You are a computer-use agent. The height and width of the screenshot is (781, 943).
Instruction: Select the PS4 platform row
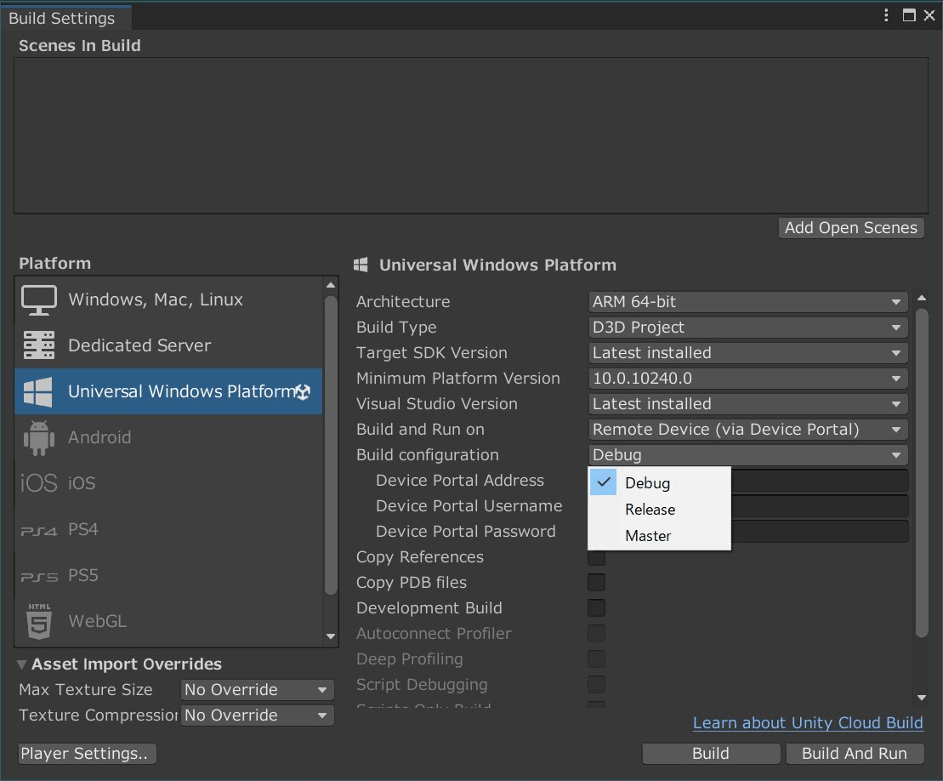coord(168,529)
